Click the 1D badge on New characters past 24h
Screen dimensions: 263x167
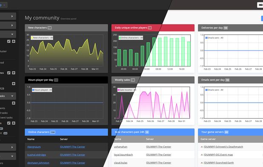147,132
